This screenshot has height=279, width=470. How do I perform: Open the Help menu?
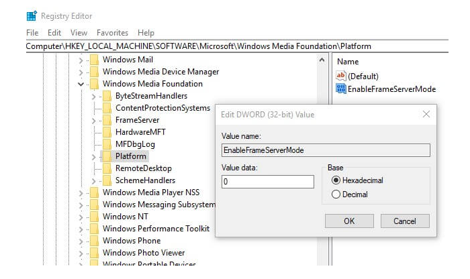(x=146, y=33)
